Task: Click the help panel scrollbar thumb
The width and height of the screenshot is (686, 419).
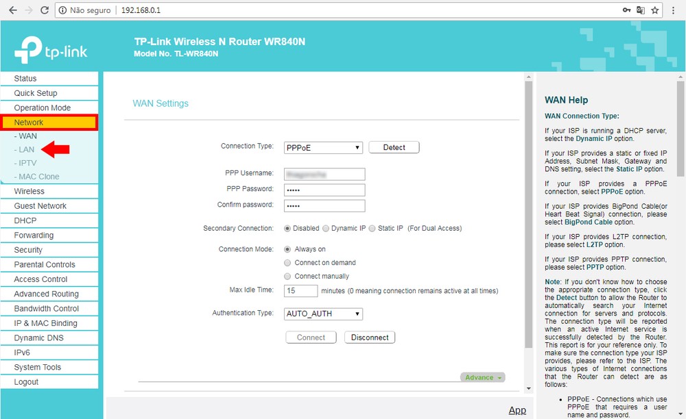Action: [681, 129]
